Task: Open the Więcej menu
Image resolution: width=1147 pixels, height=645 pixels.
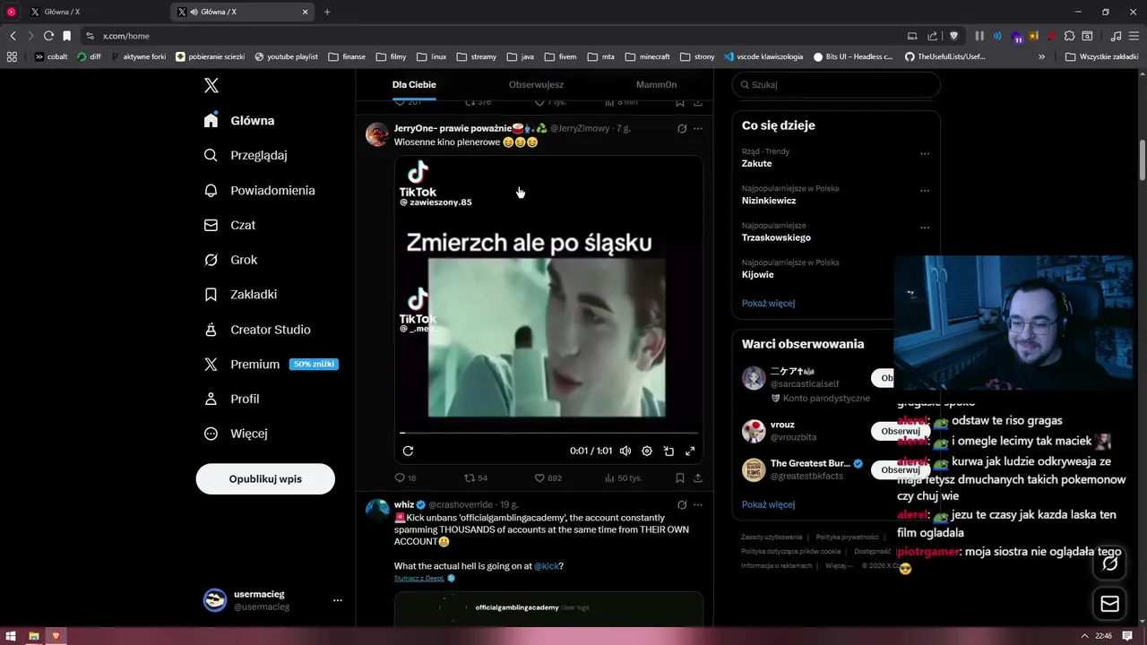Action: pyautogui.click(x=236, y=434)
